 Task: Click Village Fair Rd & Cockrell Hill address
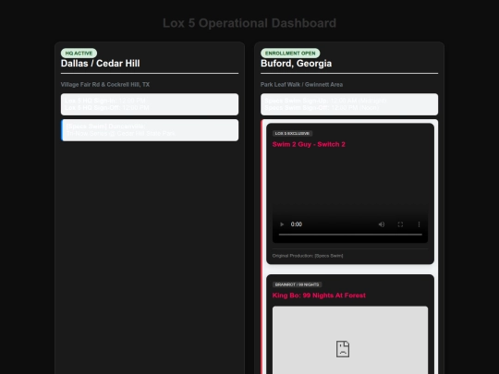point(105,85)
